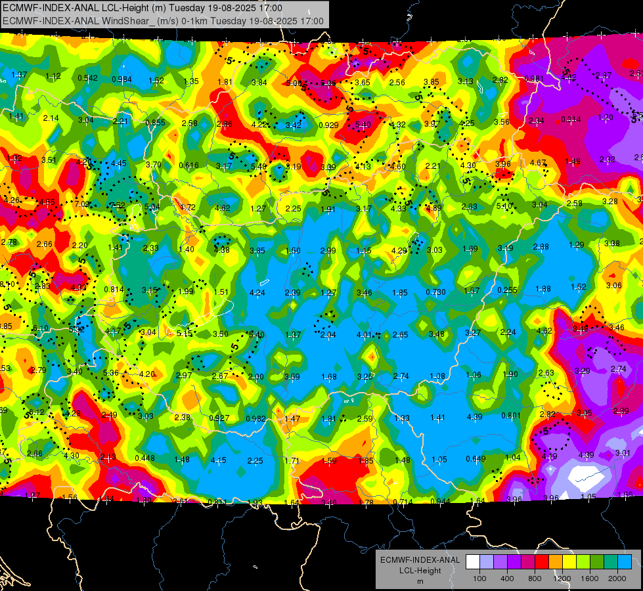Click legend label 2000
This screenshot has height=591, width=643.
click(617, 579)
